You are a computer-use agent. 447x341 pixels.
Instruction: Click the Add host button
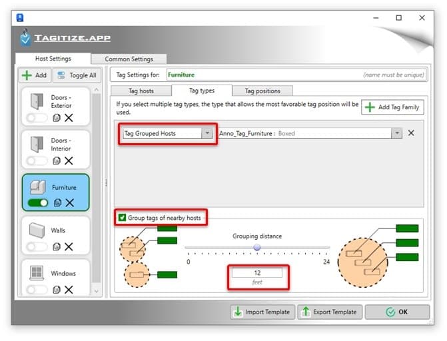35,75
